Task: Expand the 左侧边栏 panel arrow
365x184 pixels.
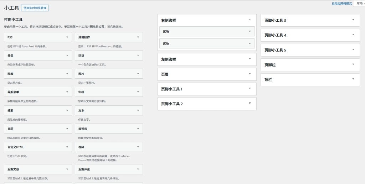Action: 250,59
